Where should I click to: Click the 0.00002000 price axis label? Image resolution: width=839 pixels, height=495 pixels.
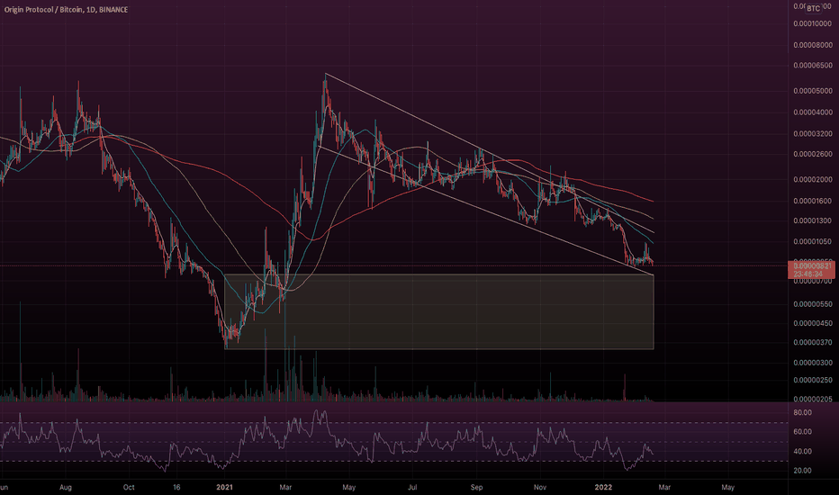(813, 180)
